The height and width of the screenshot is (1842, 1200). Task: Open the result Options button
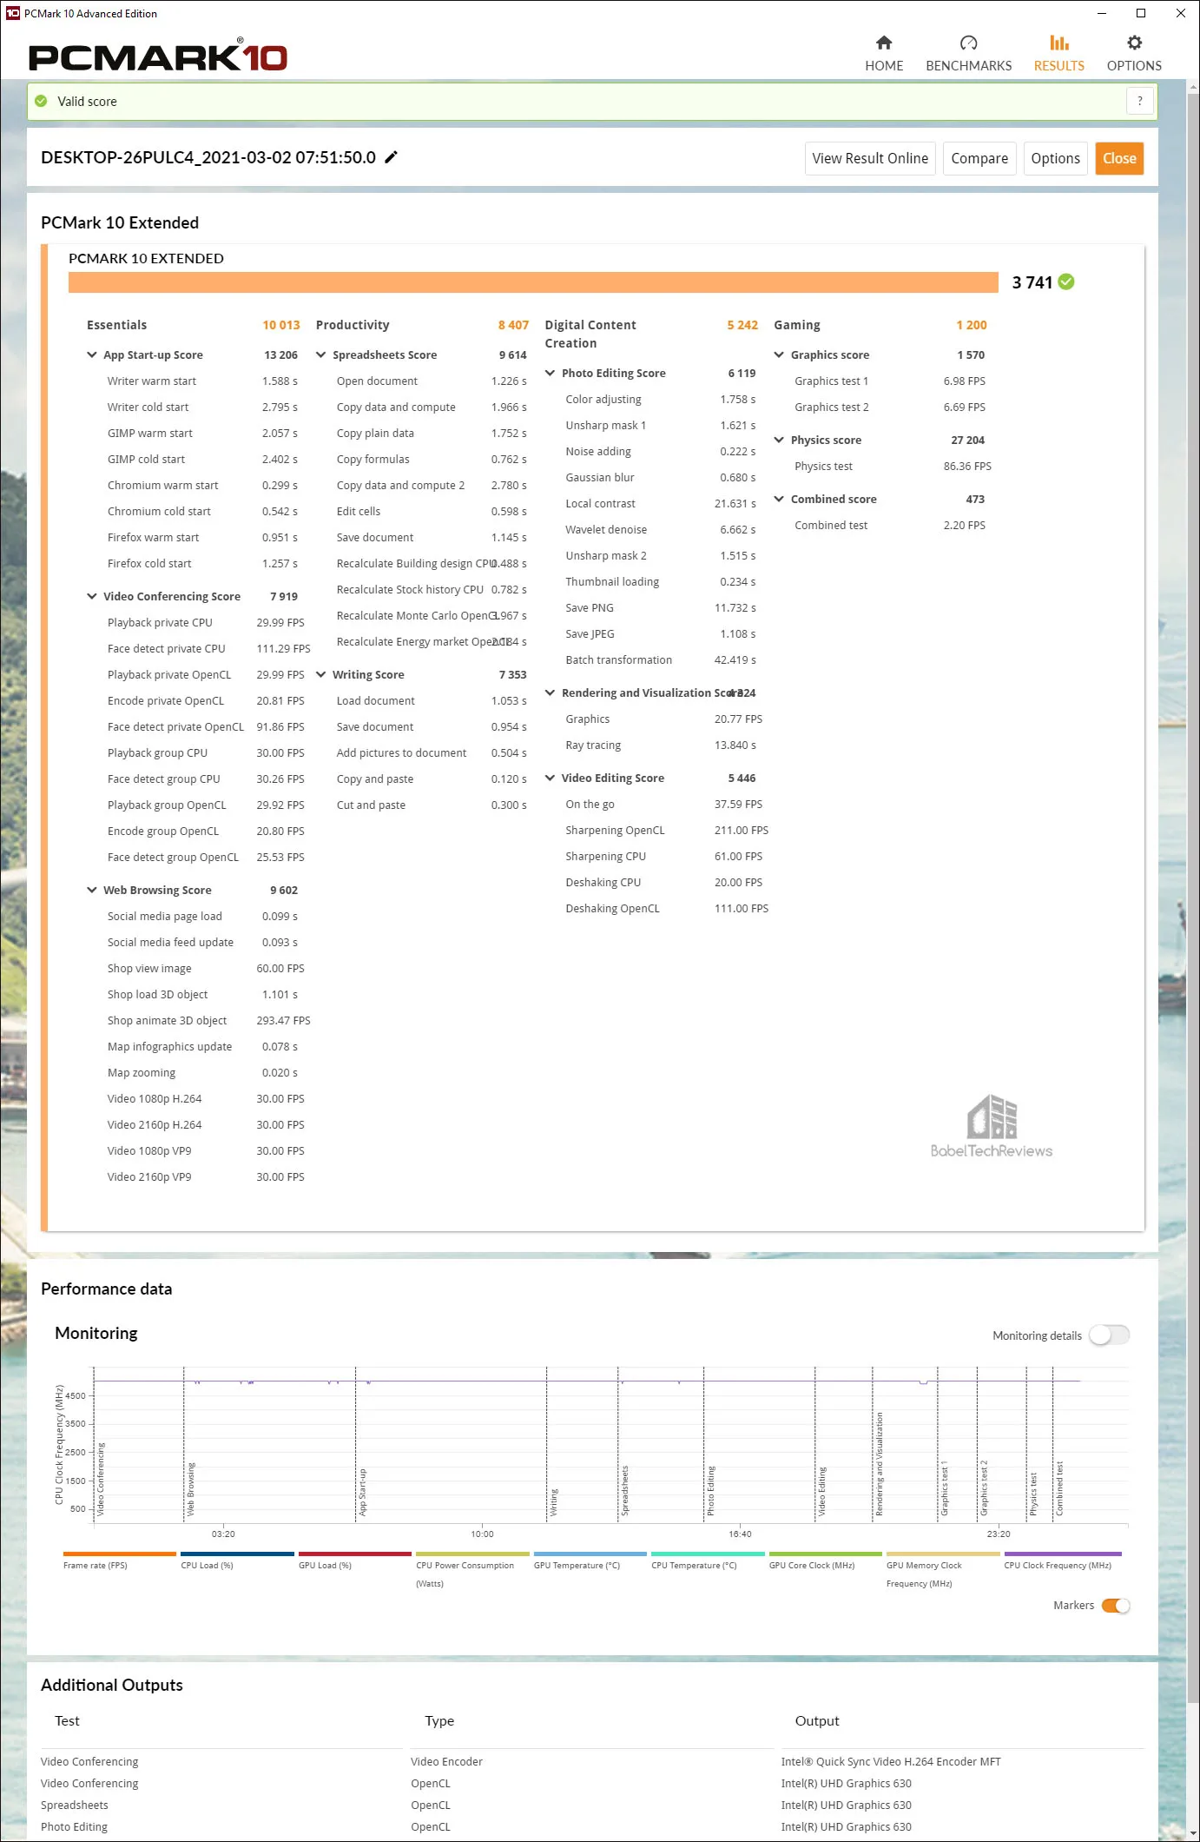click(x=1055, y=158)
